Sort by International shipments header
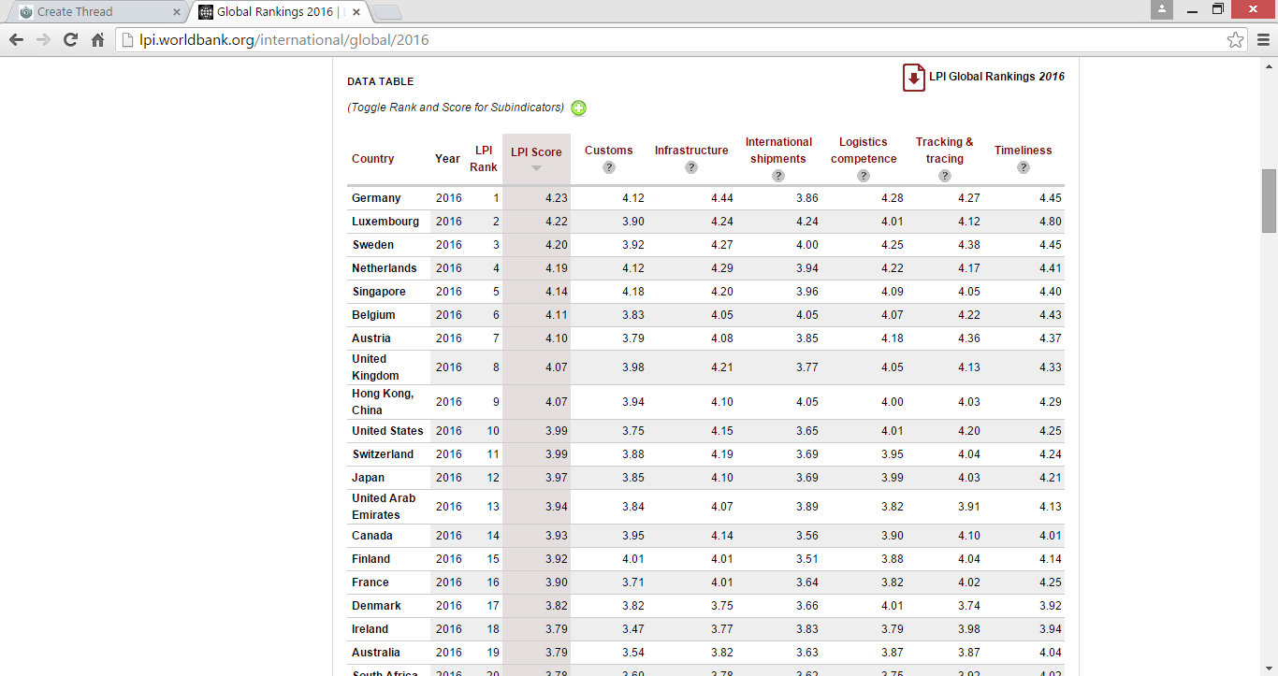The height and width of the screenshot is (676, 1278). click(x=778, y=151)
